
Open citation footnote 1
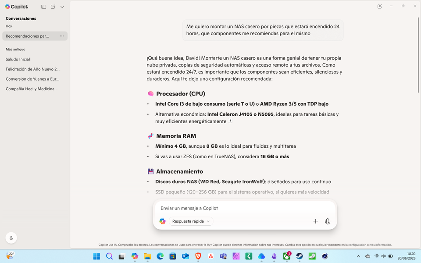pyautogui.click(x=230, y=121)
